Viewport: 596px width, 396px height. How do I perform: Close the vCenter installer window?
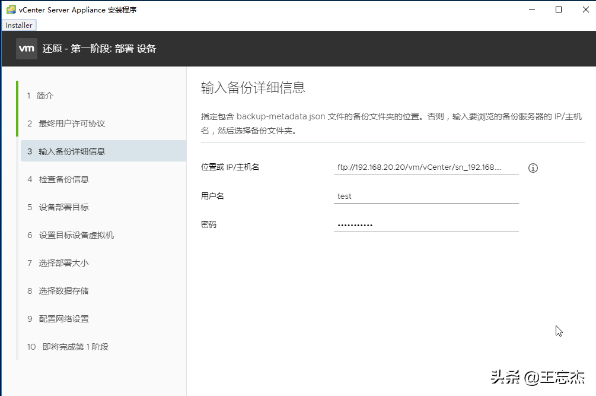click(586, 9)
